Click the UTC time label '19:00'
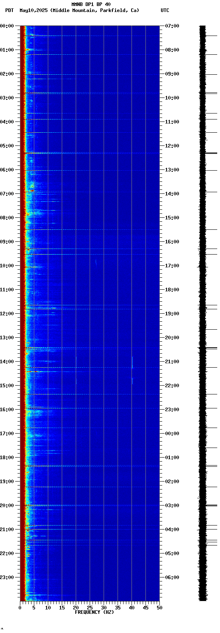220x633 pixels. pos(172,314)
